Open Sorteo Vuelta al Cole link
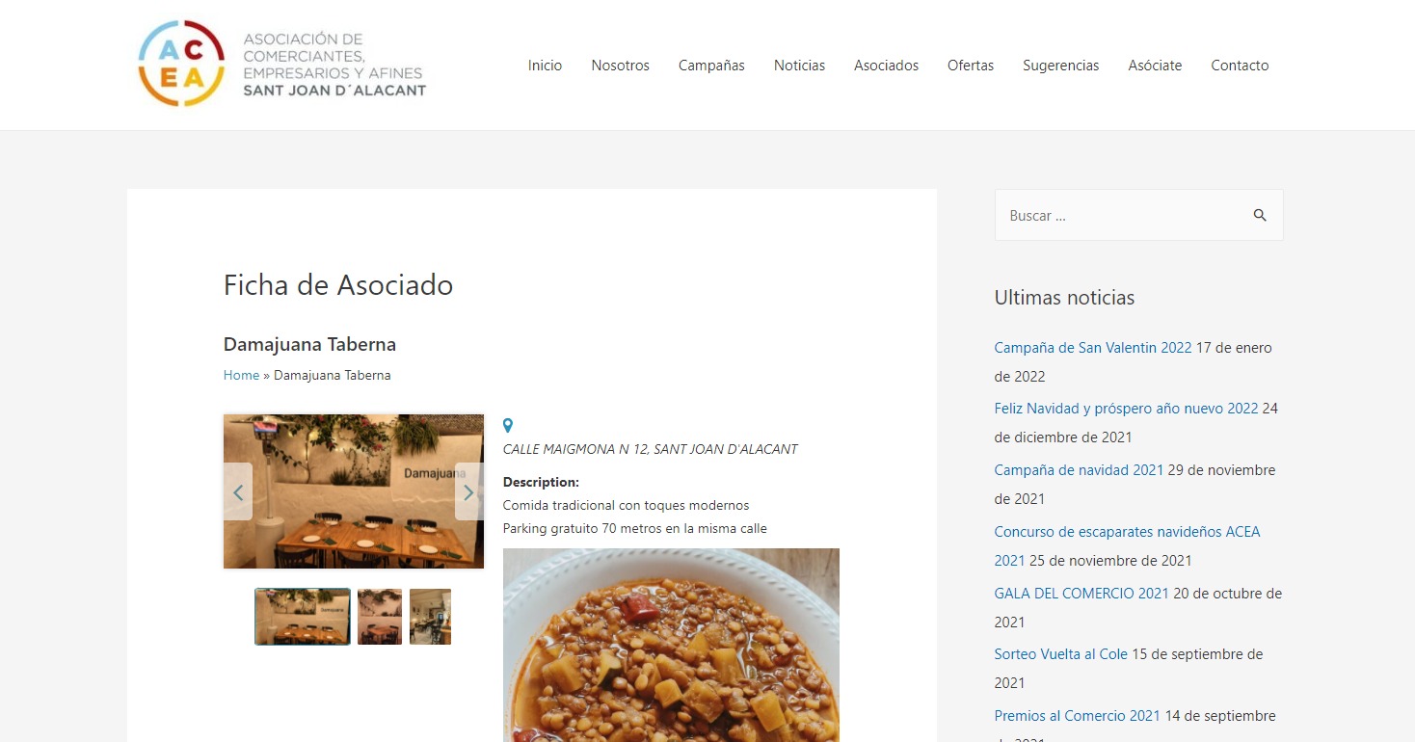 tap(1061, 654)
